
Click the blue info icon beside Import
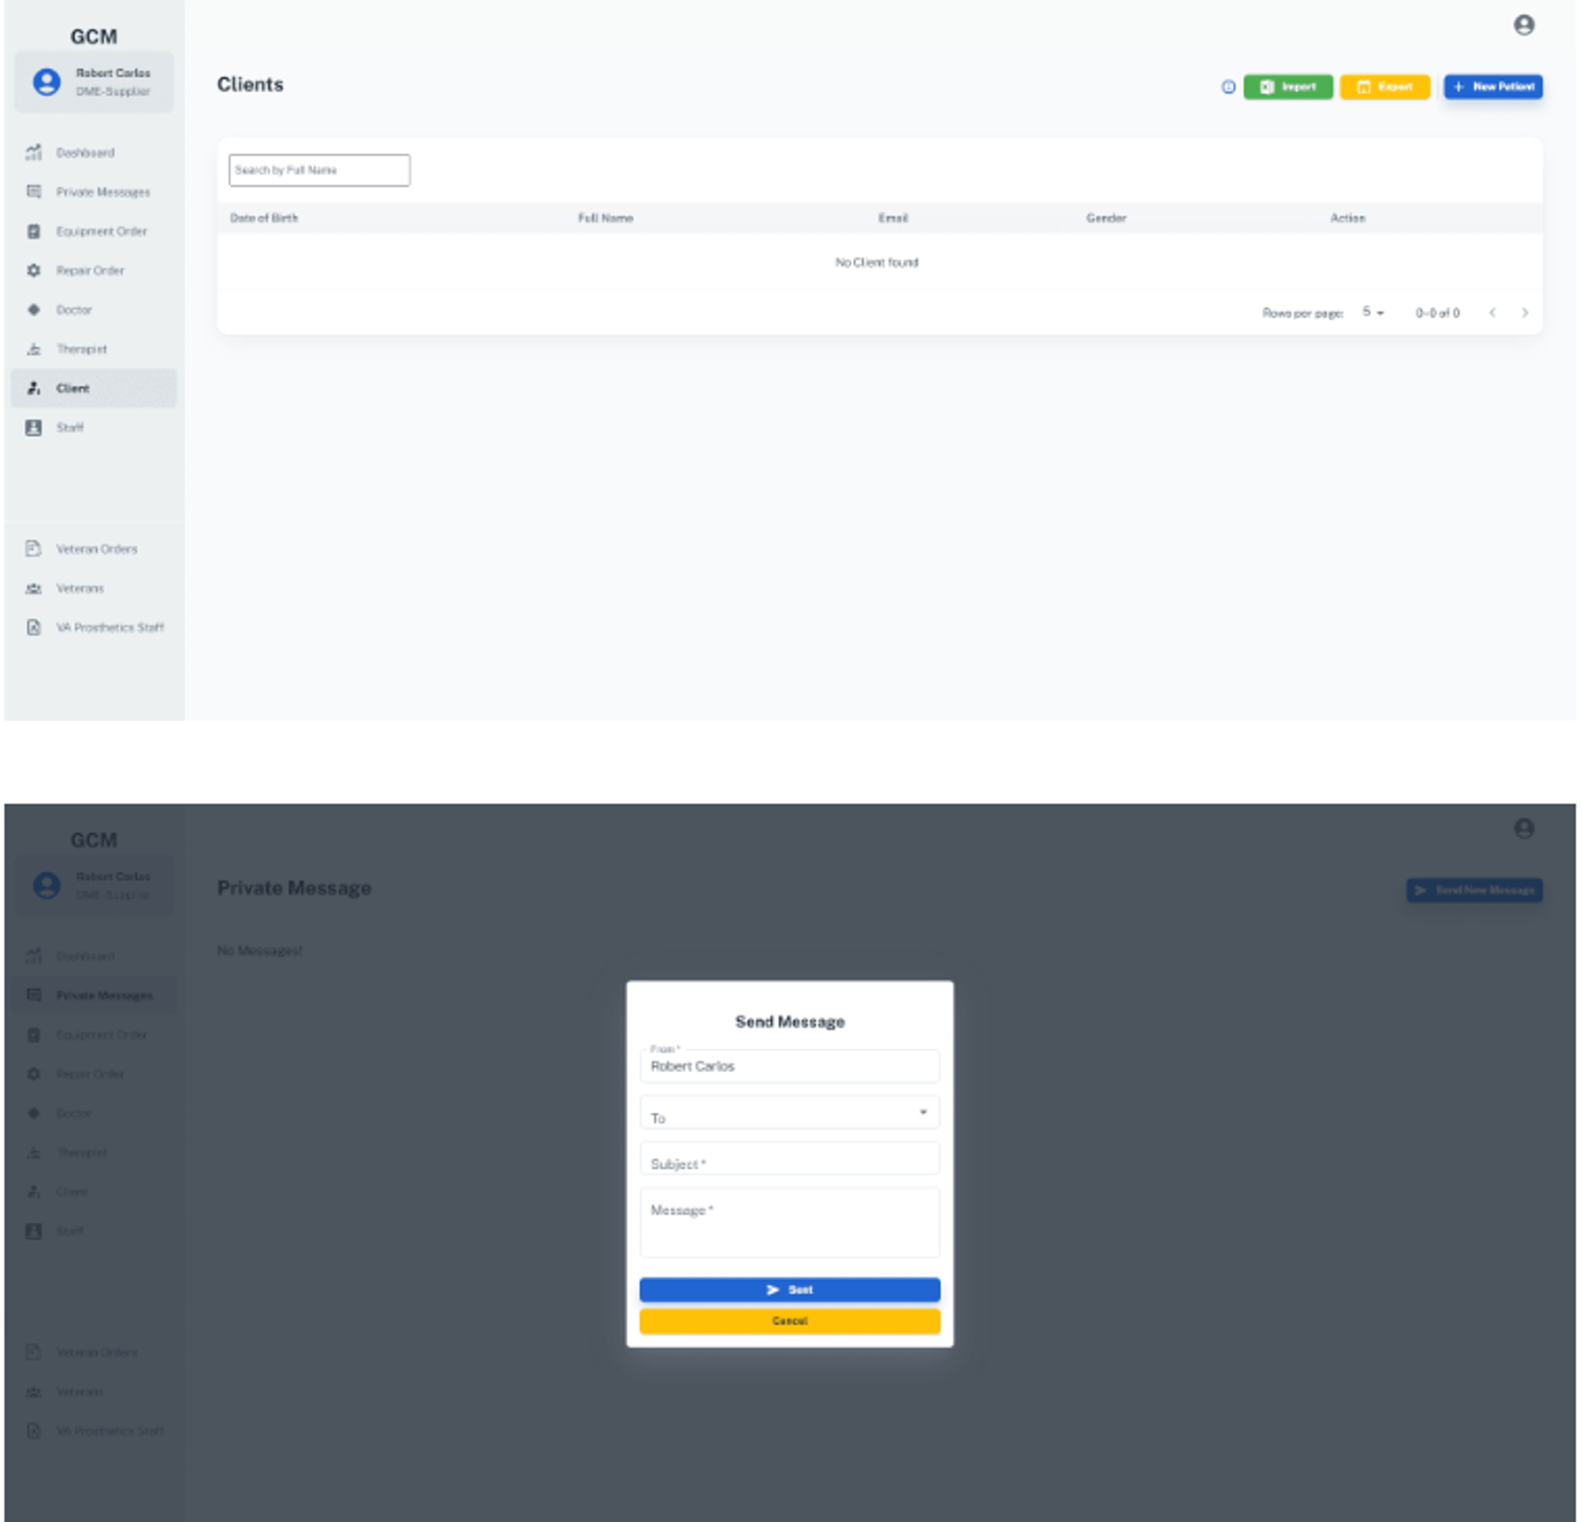(x=1228, y=87)
